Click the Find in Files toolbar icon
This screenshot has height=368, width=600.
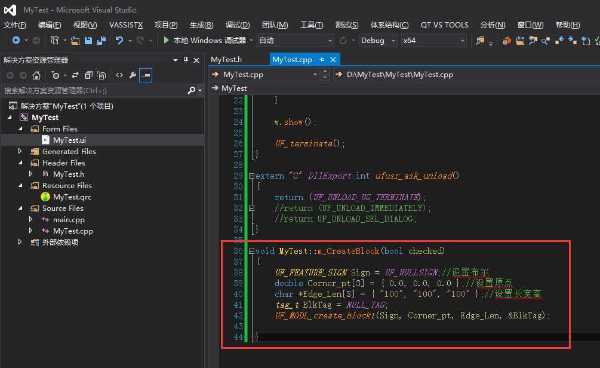coord(480,41)
